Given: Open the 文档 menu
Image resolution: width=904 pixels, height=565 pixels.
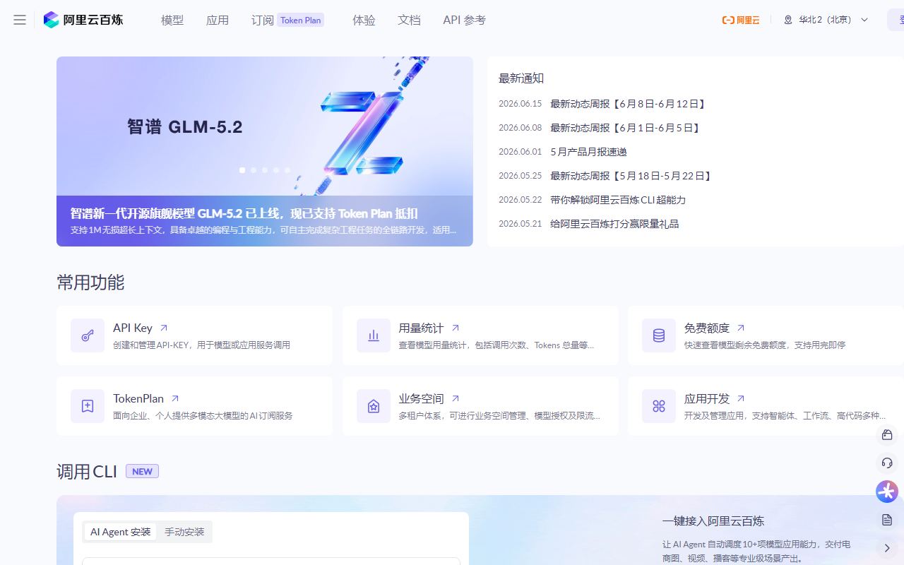Looking at the screenshot, I should [x=409, y=20].
